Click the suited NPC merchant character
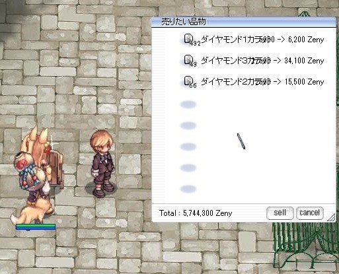 pyautogui.click(x=102, y=164)
